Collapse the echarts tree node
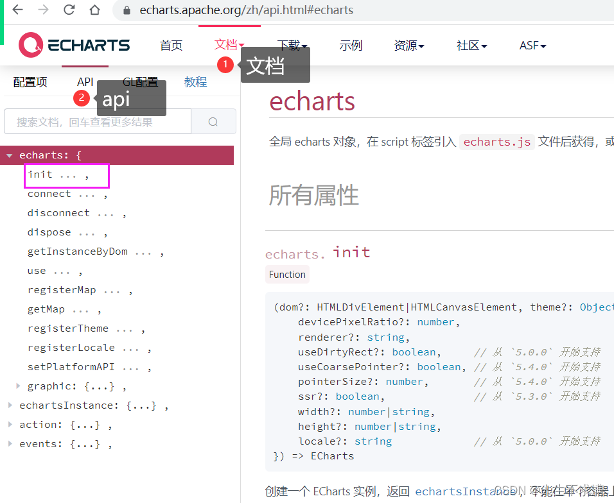 [x=9, y=155]
